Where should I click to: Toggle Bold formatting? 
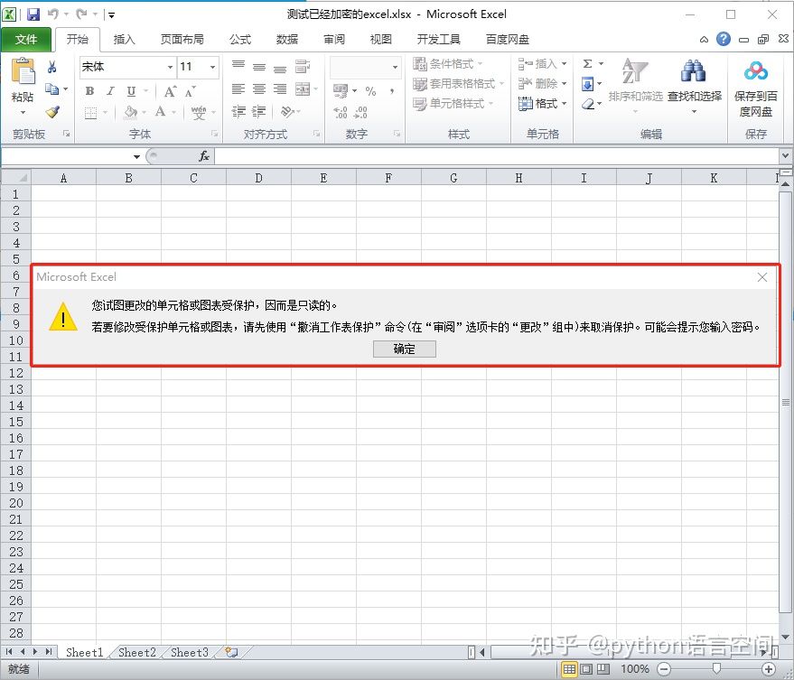pos(89,91)
